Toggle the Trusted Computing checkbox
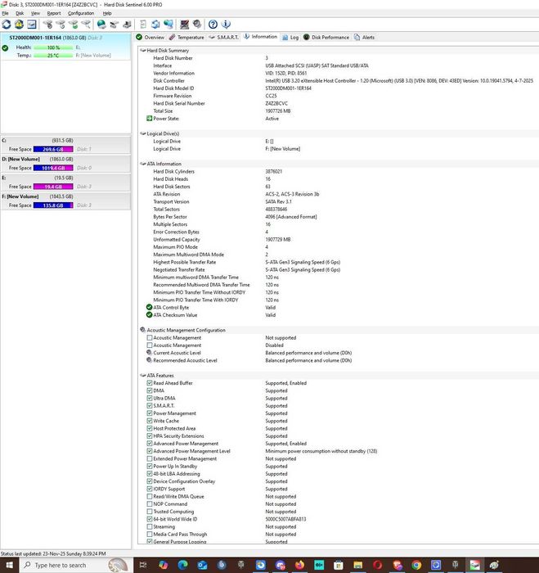 tap(150, 512)
